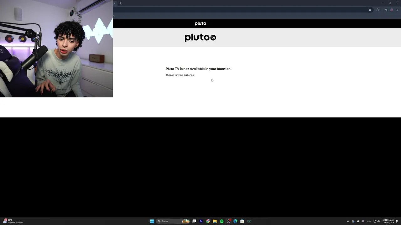Open Spotify from the taskbar

(x=222, y=221)
